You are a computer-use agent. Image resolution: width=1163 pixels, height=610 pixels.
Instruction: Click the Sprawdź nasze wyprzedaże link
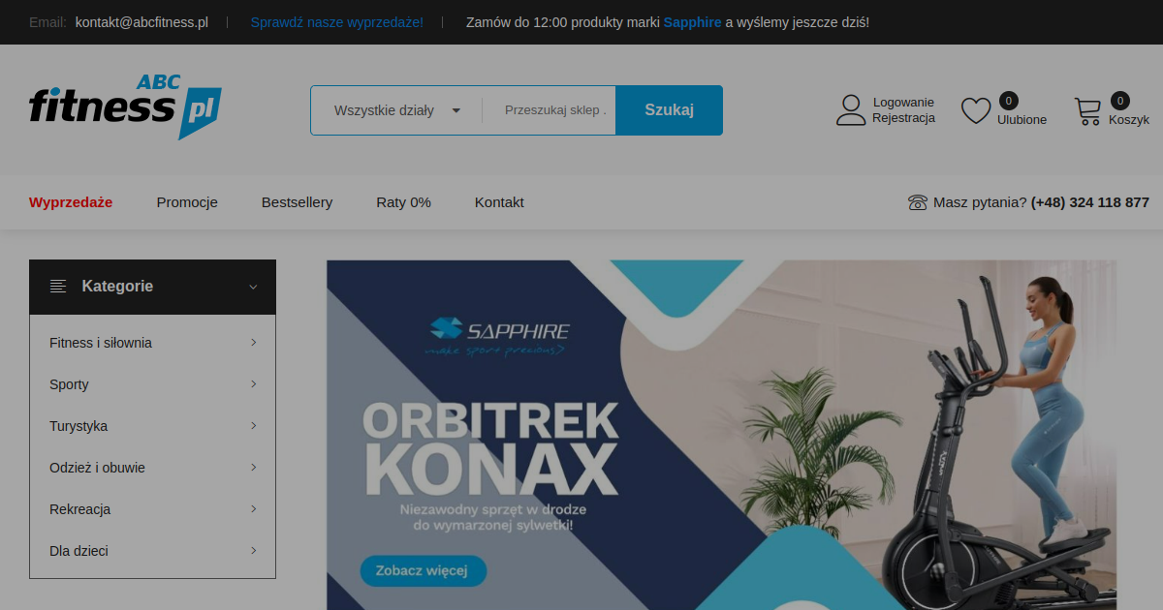[x=336, y=22]
